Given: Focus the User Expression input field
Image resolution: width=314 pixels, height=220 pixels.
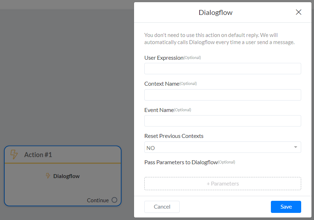Looking at the screenshot, I should coord(222,69).
